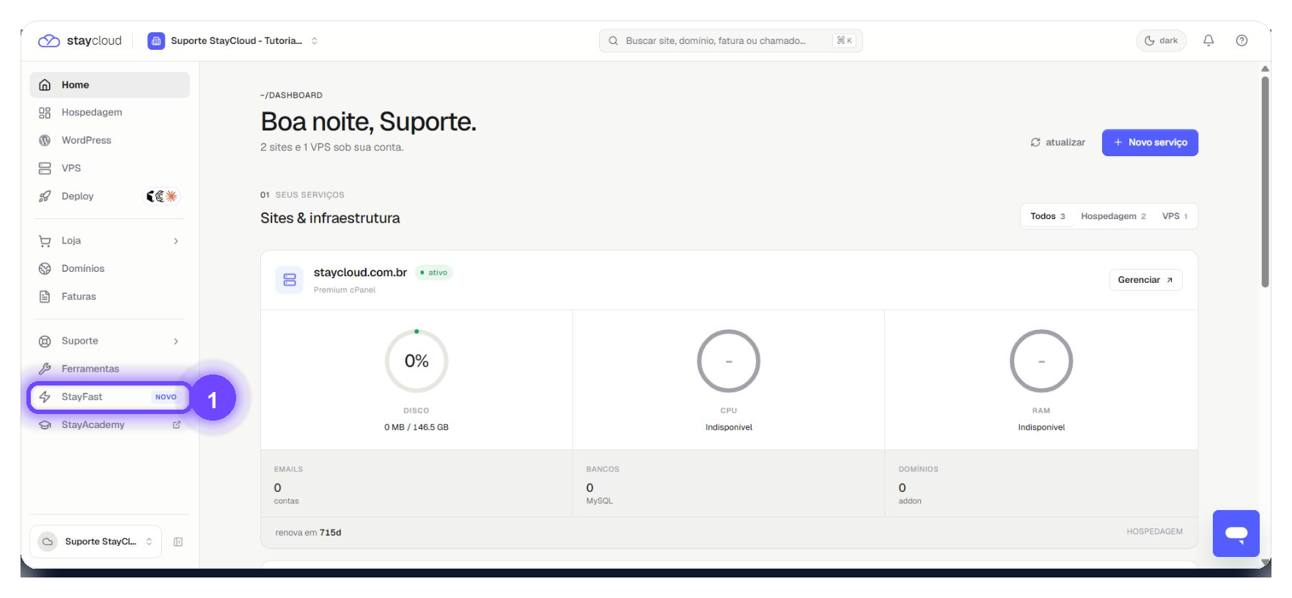The height and width of the screenshot is (598, 1292).
Task: Open the Suporte StayCloud workspace switcher
Action: click(x=233, y=41)
